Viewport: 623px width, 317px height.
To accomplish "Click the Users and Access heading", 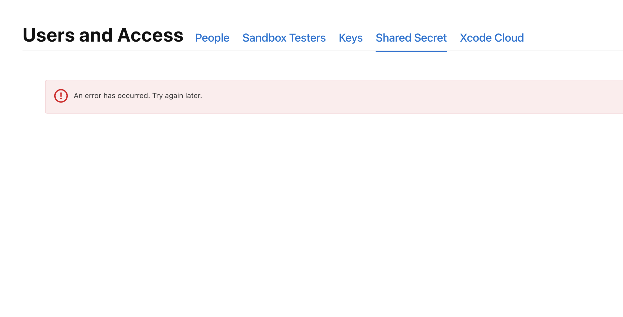I will coord(103,35).
